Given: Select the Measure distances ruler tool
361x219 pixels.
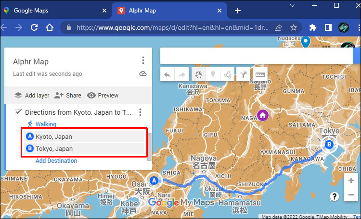Looking at the screenshot, I should [260, 74].
